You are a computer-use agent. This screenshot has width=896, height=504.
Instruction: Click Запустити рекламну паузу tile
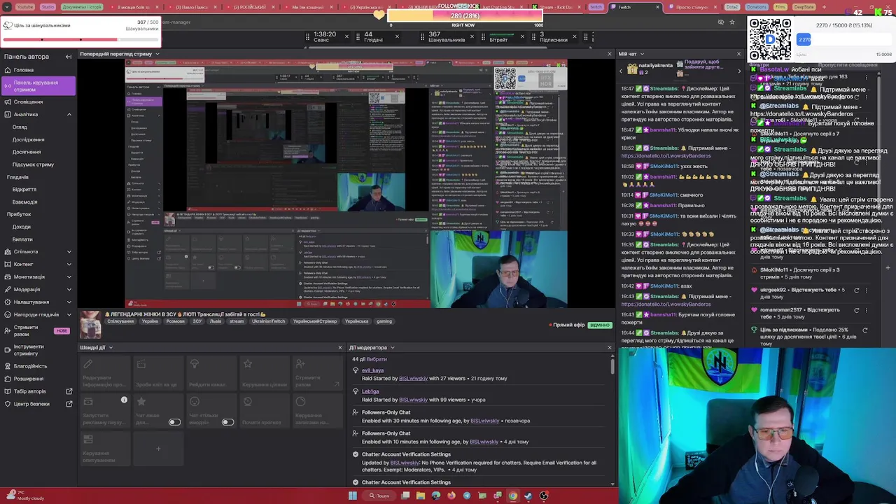(105, 412)
